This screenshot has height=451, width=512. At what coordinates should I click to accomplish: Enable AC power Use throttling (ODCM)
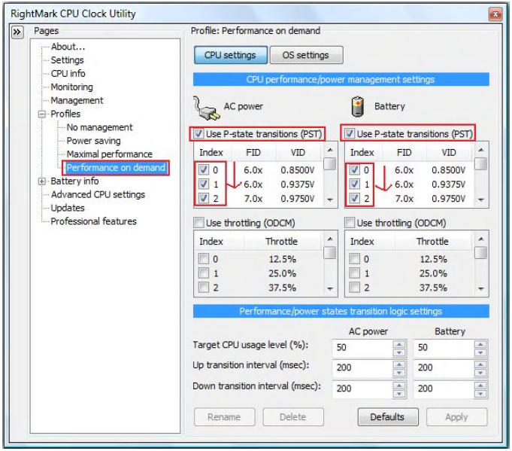pyautogui.click(x=198, y=223)
